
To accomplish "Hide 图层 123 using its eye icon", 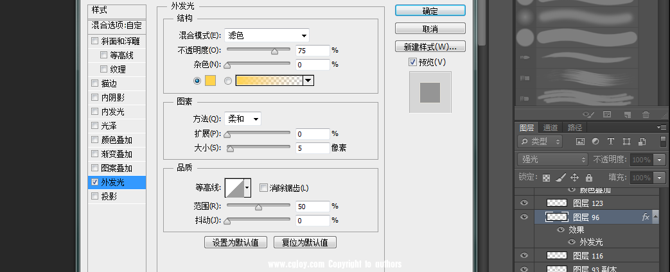I will coord(524,203).
